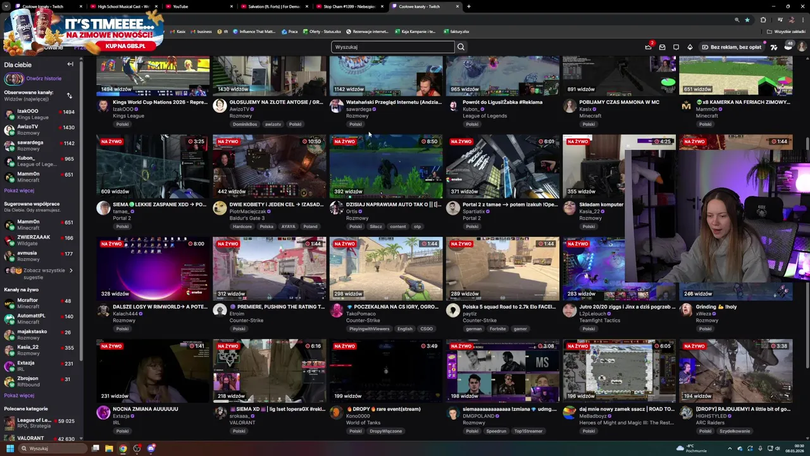Open the profile avatar menu
The image size is (810, 456).
[802, 47]
